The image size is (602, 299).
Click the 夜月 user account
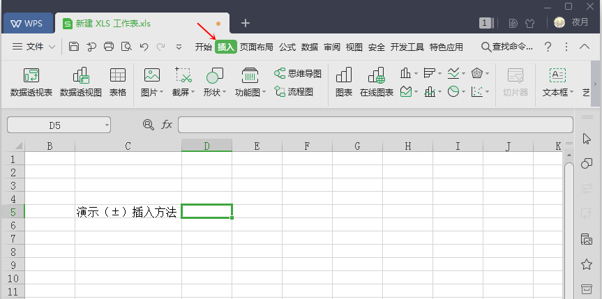click(571, 22)
